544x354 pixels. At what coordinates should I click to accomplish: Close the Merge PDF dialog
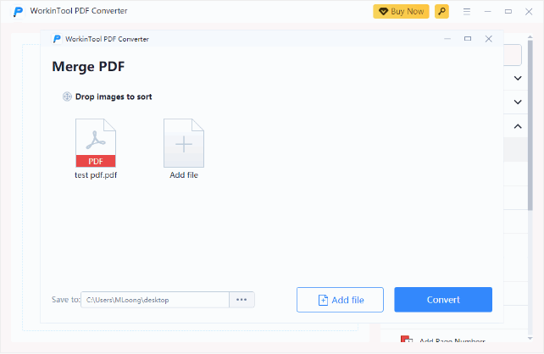[488, 39]
